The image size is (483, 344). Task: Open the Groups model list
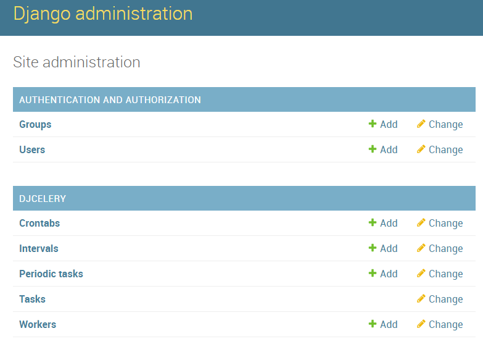point(35,125)
